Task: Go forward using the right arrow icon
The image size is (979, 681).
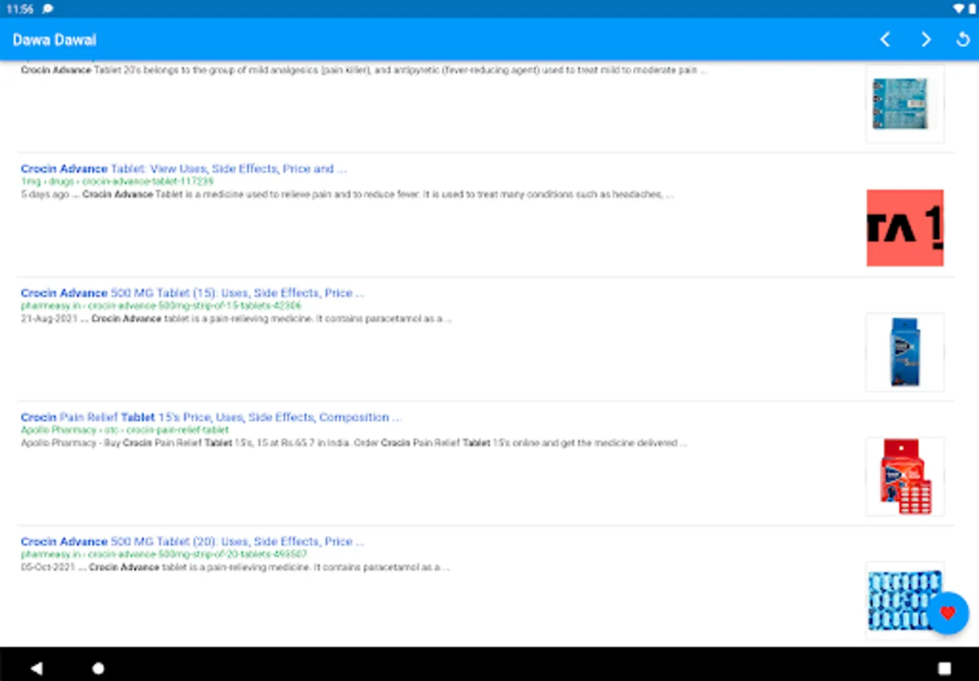Action: point(926,39)
